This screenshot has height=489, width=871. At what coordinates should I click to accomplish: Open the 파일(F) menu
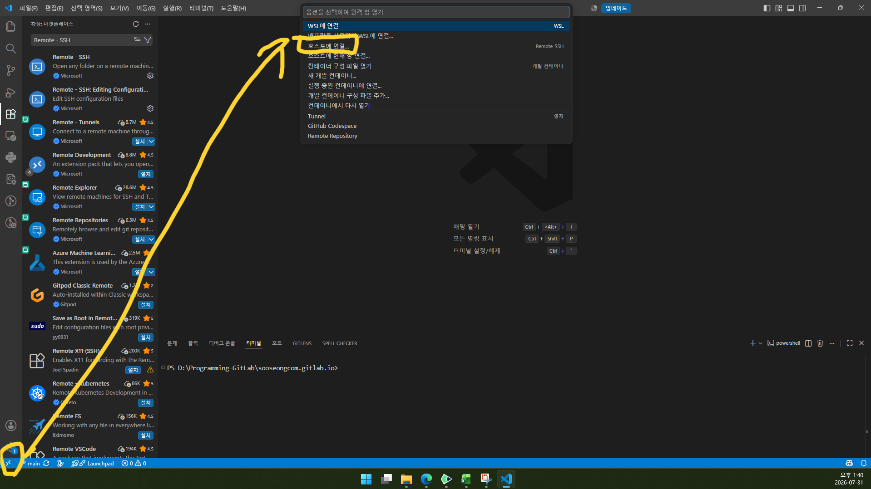[x=29, y=8]
